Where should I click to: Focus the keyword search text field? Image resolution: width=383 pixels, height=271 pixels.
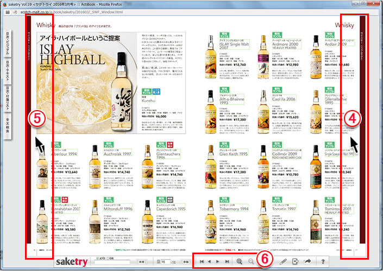112,262
